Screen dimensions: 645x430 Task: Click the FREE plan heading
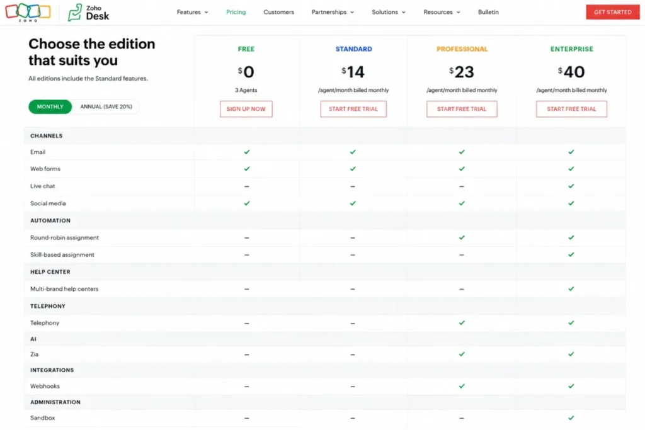(246, 49)
